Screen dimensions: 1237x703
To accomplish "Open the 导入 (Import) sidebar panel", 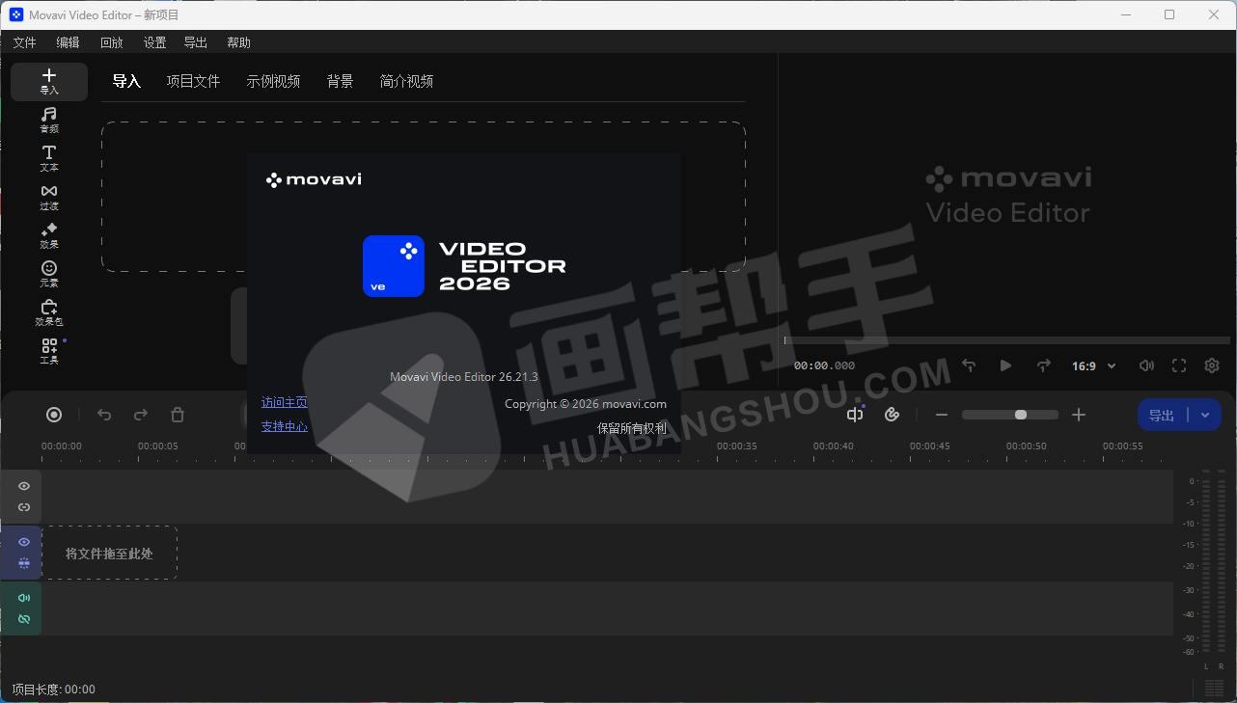I will 49,82.
